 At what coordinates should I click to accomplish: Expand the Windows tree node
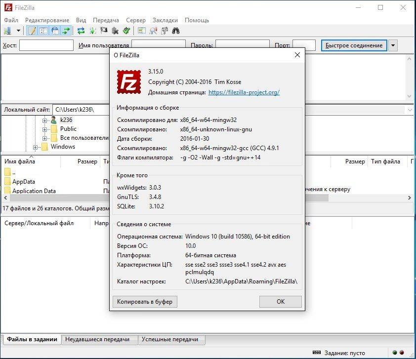(35, 147)
